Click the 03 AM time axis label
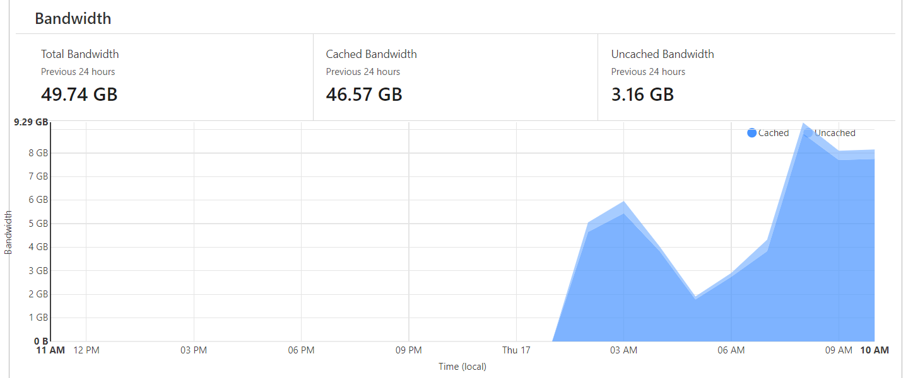Image resolution: width=913 pixels, height=378 pixels. pyautogui.click(x=623, y=350)
